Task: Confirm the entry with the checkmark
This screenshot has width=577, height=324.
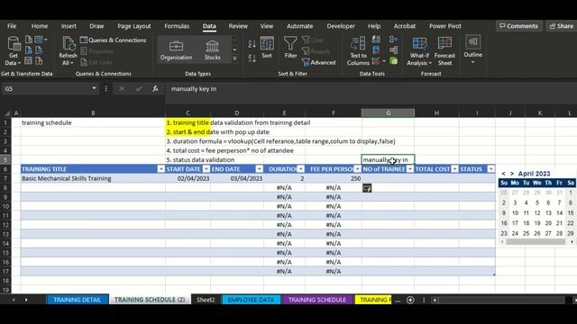Action: [x=138, y=88]
